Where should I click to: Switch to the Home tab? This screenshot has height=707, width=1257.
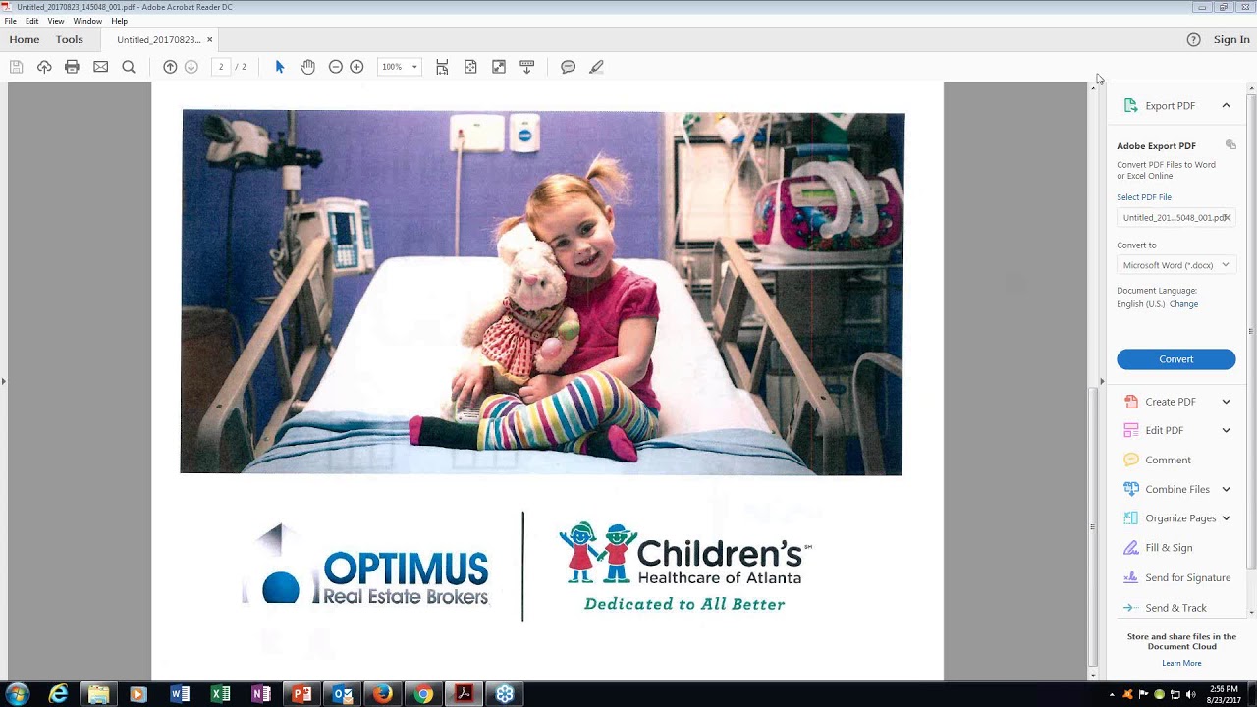(x=25, y=40)
